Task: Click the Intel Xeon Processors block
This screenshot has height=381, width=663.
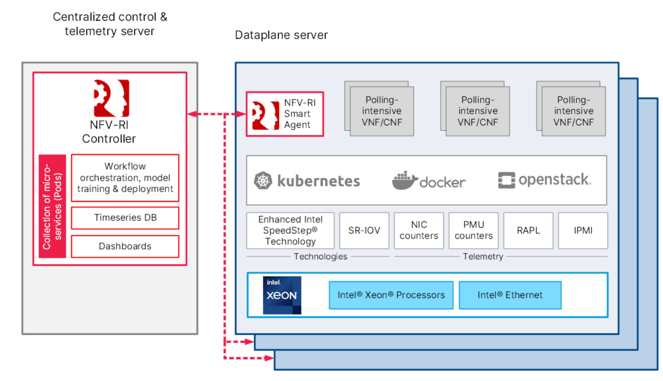Action: coord(391,295)
